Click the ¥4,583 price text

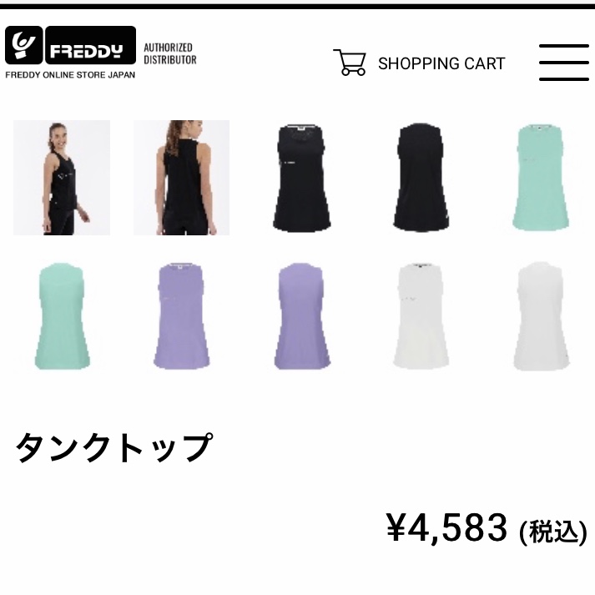tap(446, 527)
